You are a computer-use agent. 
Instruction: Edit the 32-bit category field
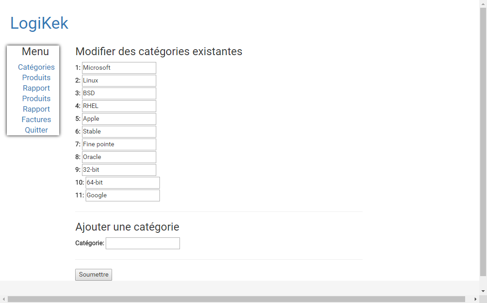click(119, 169)
